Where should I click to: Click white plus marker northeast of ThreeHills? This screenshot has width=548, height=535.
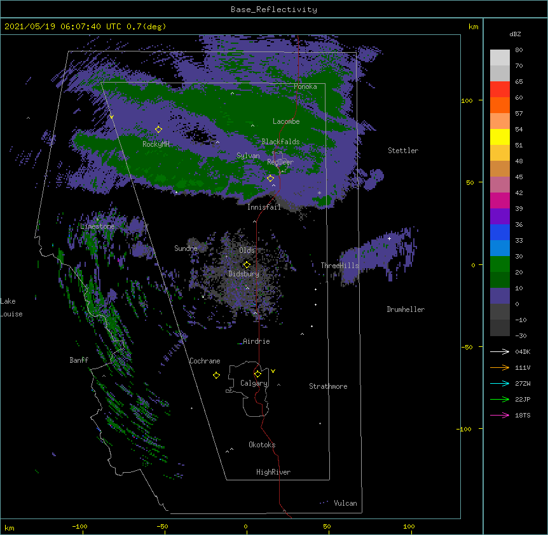[x=389, y=238]
